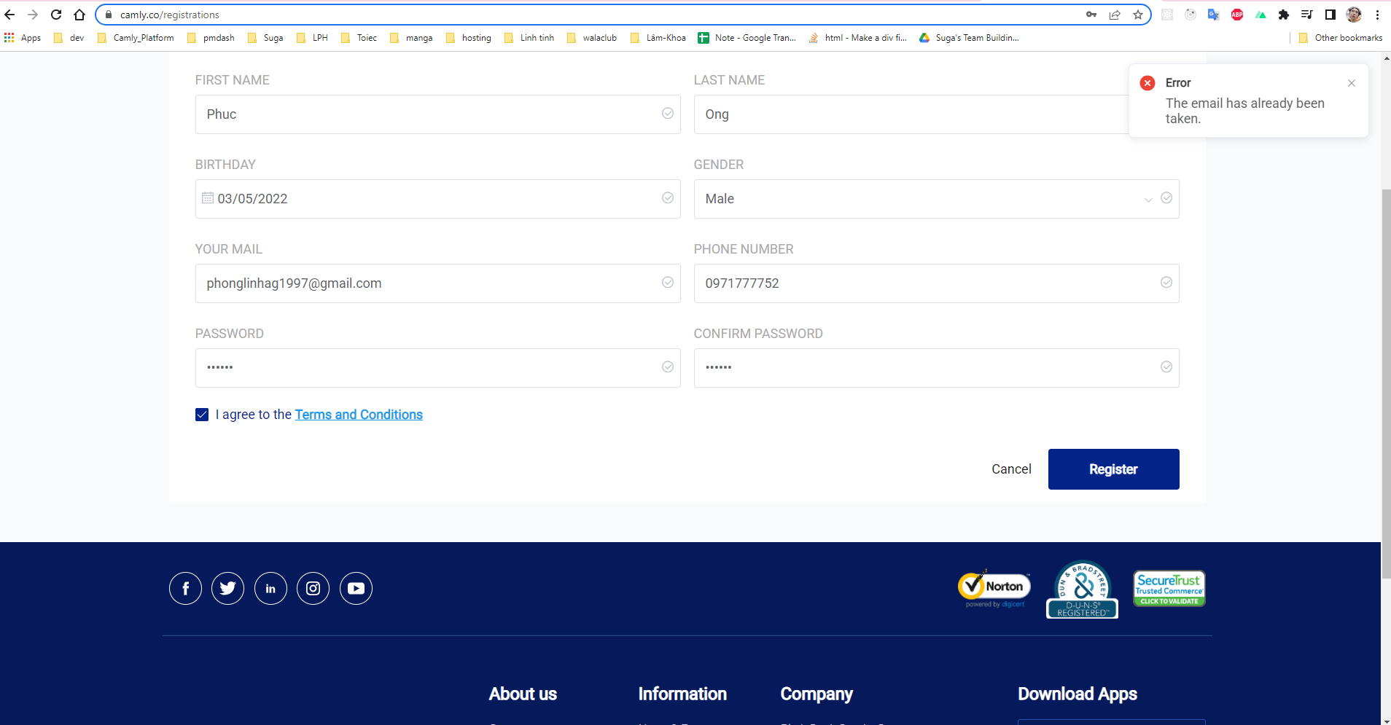Screen dimensions: 1391x725
Task: Open the Chrome three-dot menu
Action: [x=1377, y=15]
